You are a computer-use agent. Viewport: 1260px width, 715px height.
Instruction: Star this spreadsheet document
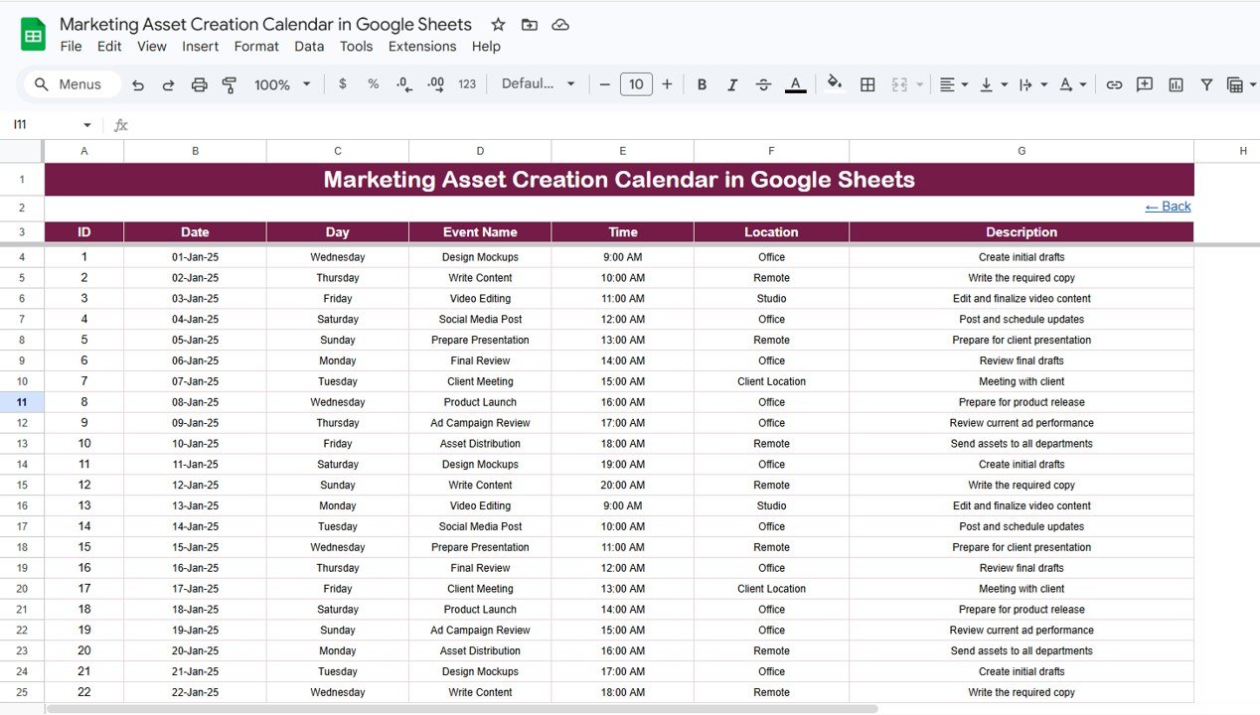tap(498, 24)
